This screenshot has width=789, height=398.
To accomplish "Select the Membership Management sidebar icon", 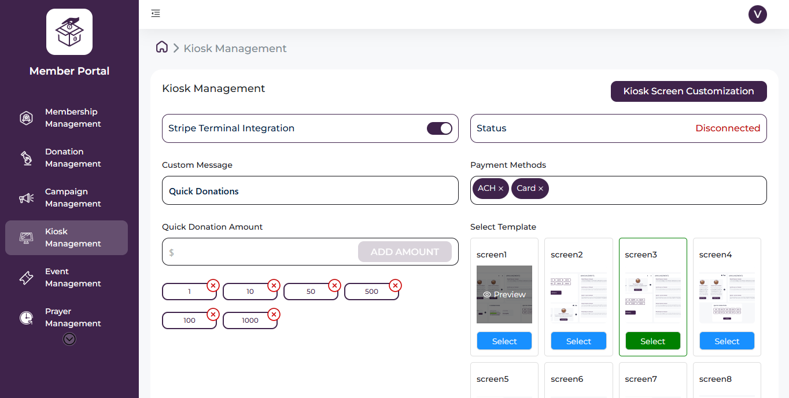I will point(26,117).
